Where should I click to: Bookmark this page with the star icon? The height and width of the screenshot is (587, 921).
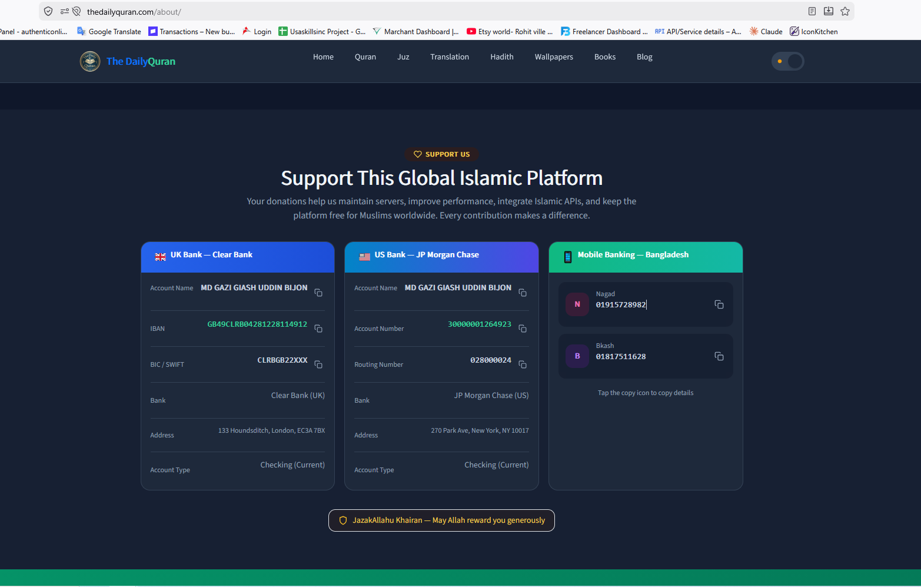845,11
